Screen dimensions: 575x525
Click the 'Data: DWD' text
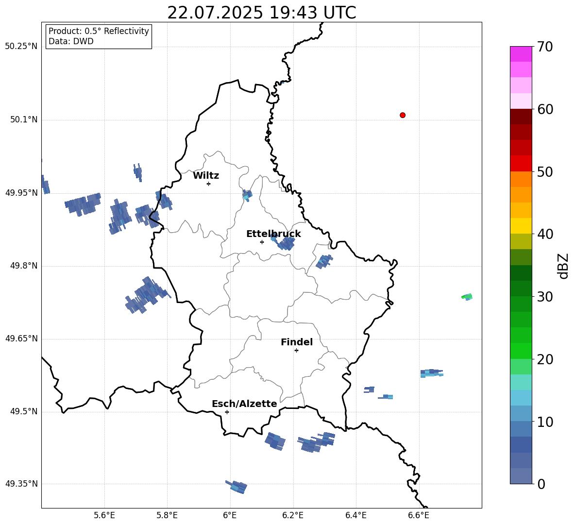(71, 41)
